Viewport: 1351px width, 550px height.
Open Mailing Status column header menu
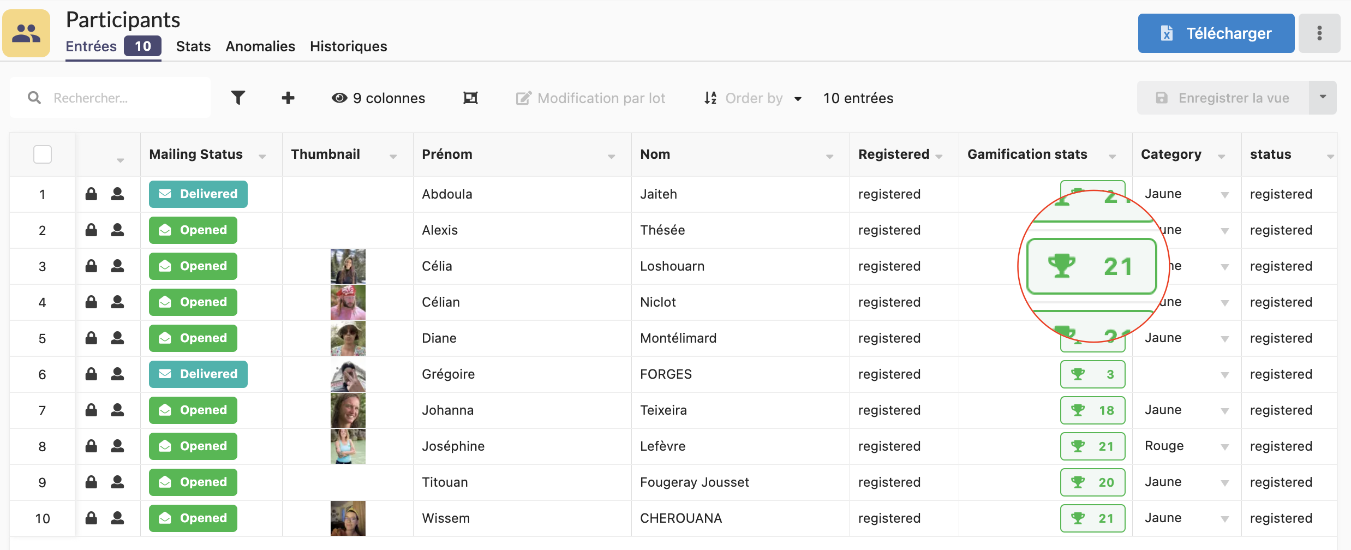coord(262,156)
